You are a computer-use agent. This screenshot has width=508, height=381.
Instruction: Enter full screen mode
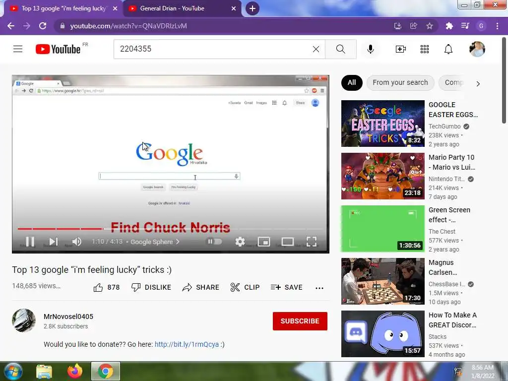[x=312, y=242]
